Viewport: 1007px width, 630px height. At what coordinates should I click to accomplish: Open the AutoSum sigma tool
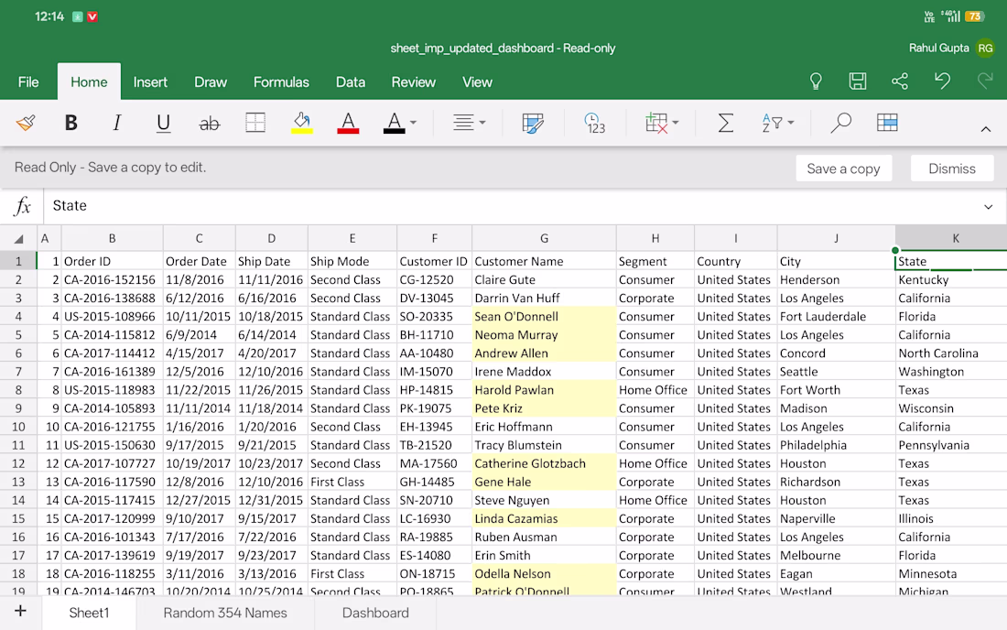[726, 123]
